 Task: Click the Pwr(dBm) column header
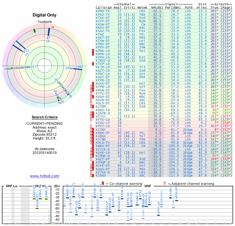pos(173,8)
